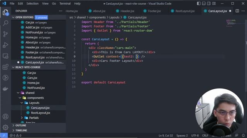The height and width of the screenshot is (138, 247).
Task: Click the timeline history activity bar icon
Action: [x=5, y=78]
